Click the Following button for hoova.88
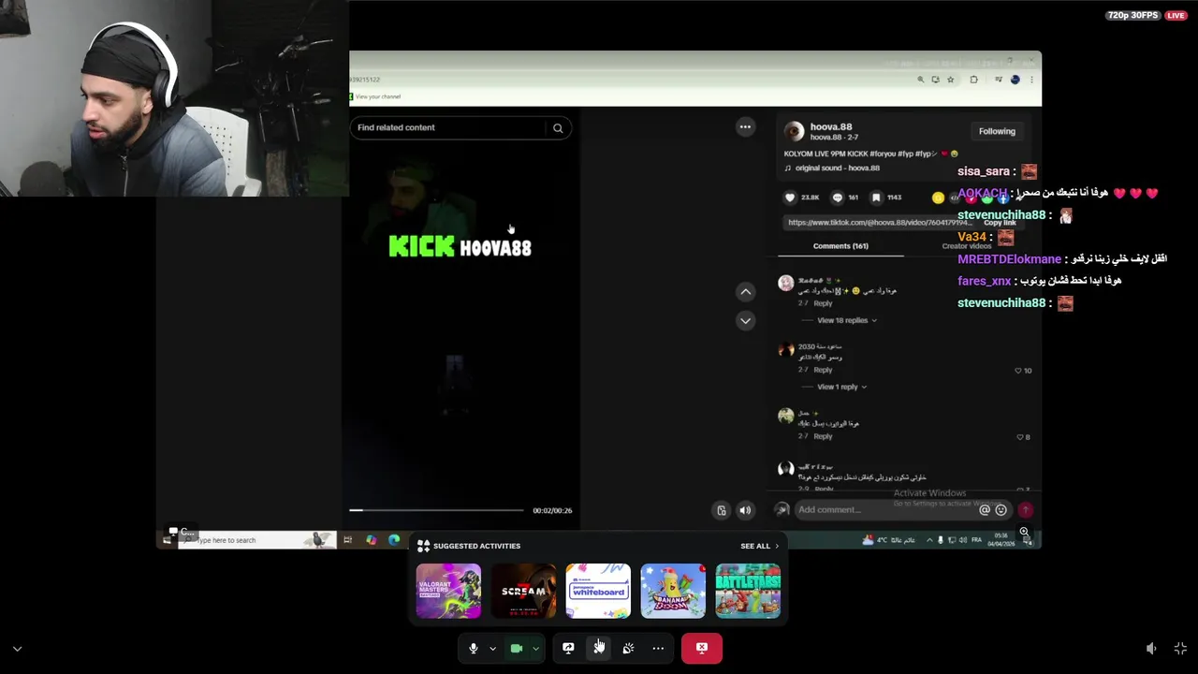The width and height of the screenshot is (1198, 674). point(997,131)
